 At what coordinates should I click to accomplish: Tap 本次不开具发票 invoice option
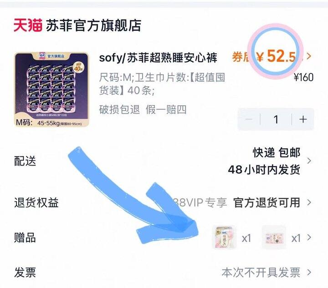click(261, 273)
